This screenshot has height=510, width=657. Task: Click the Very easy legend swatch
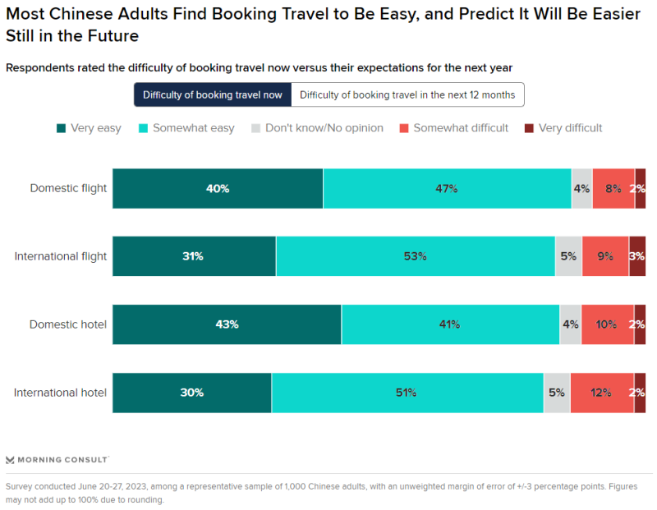61,128
